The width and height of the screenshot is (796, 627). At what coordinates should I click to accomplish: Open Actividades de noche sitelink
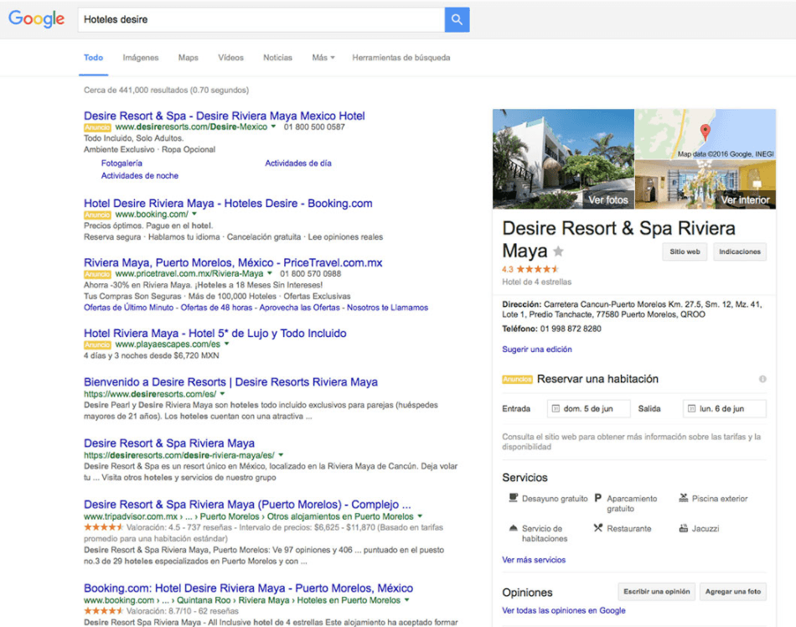(140, 176)
